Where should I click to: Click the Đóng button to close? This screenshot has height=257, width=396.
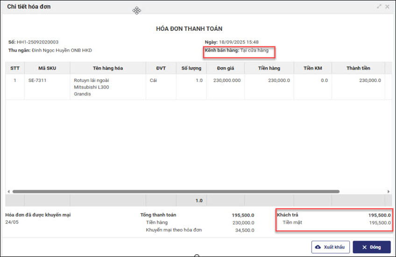(x=371, y=247)
